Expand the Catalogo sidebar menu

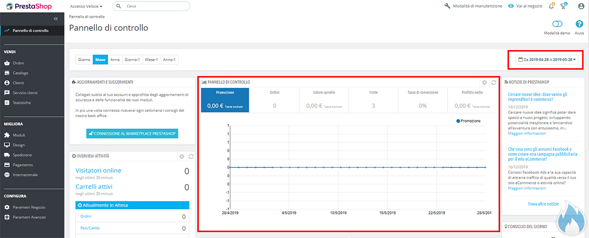21,73
